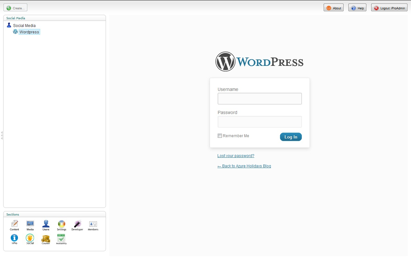Open the Courier section
The width and height of the screenshot is (411, 257).
coord(46,239)
